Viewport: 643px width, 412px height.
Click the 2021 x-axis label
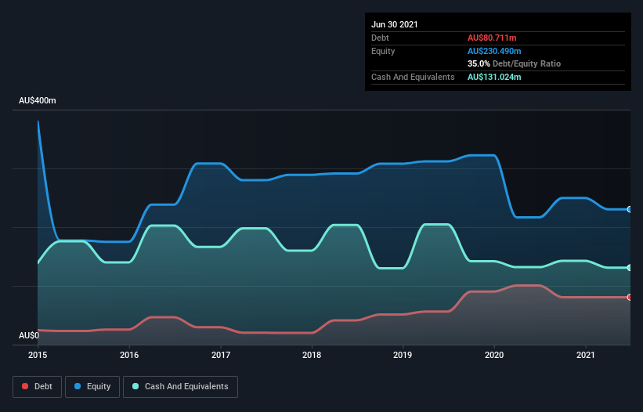(586, 355)
